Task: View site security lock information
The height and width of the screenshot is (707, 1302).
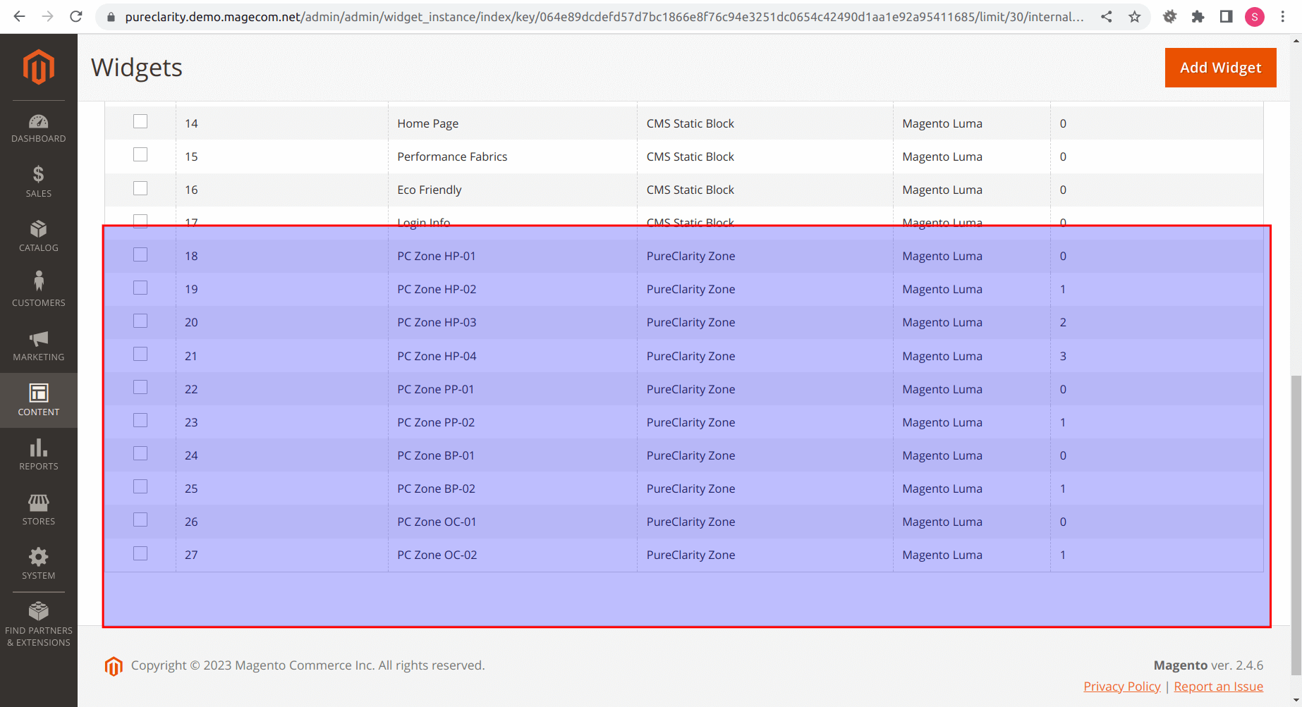Action: tap(110, 17)
